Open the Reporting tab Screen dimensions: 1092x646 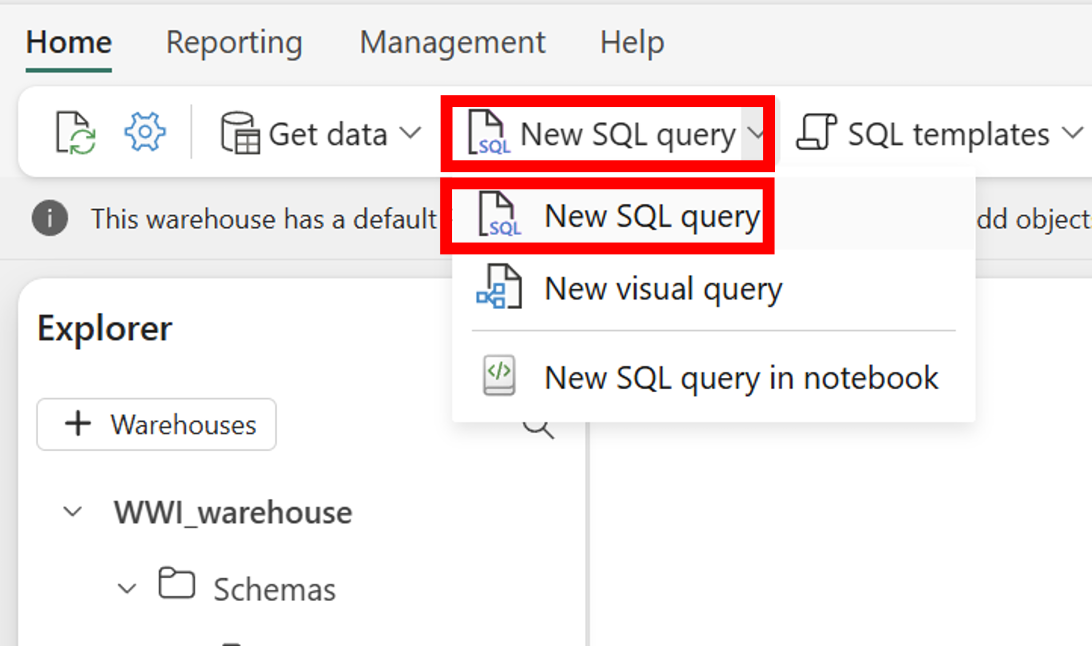[x=234, y=43]
